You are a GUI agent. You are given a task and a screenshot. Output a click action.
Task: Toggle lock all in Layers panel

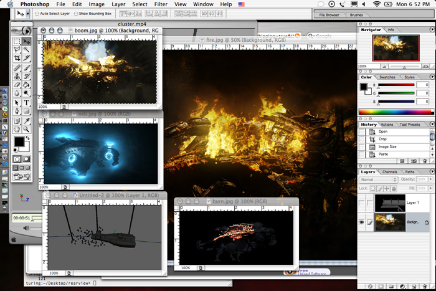click(x=394, y=189)
